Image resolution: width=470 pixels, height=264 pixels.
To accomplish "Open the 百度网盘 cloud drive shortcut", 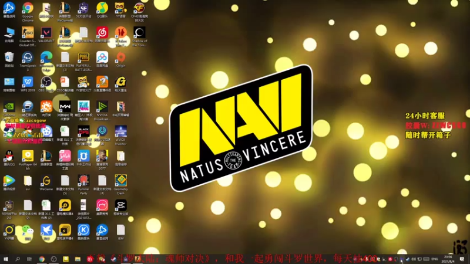I will click(102, 59).
